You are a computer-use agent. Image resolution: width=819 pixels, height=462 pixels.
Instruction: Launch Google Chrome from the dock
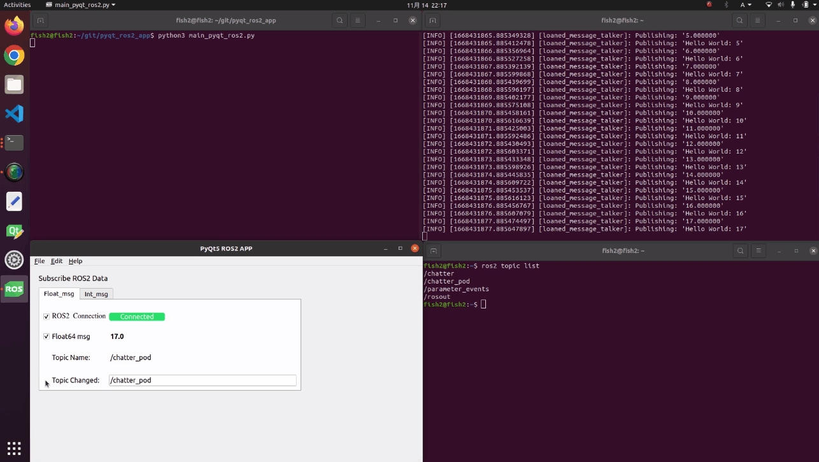[x=14, y=55]
